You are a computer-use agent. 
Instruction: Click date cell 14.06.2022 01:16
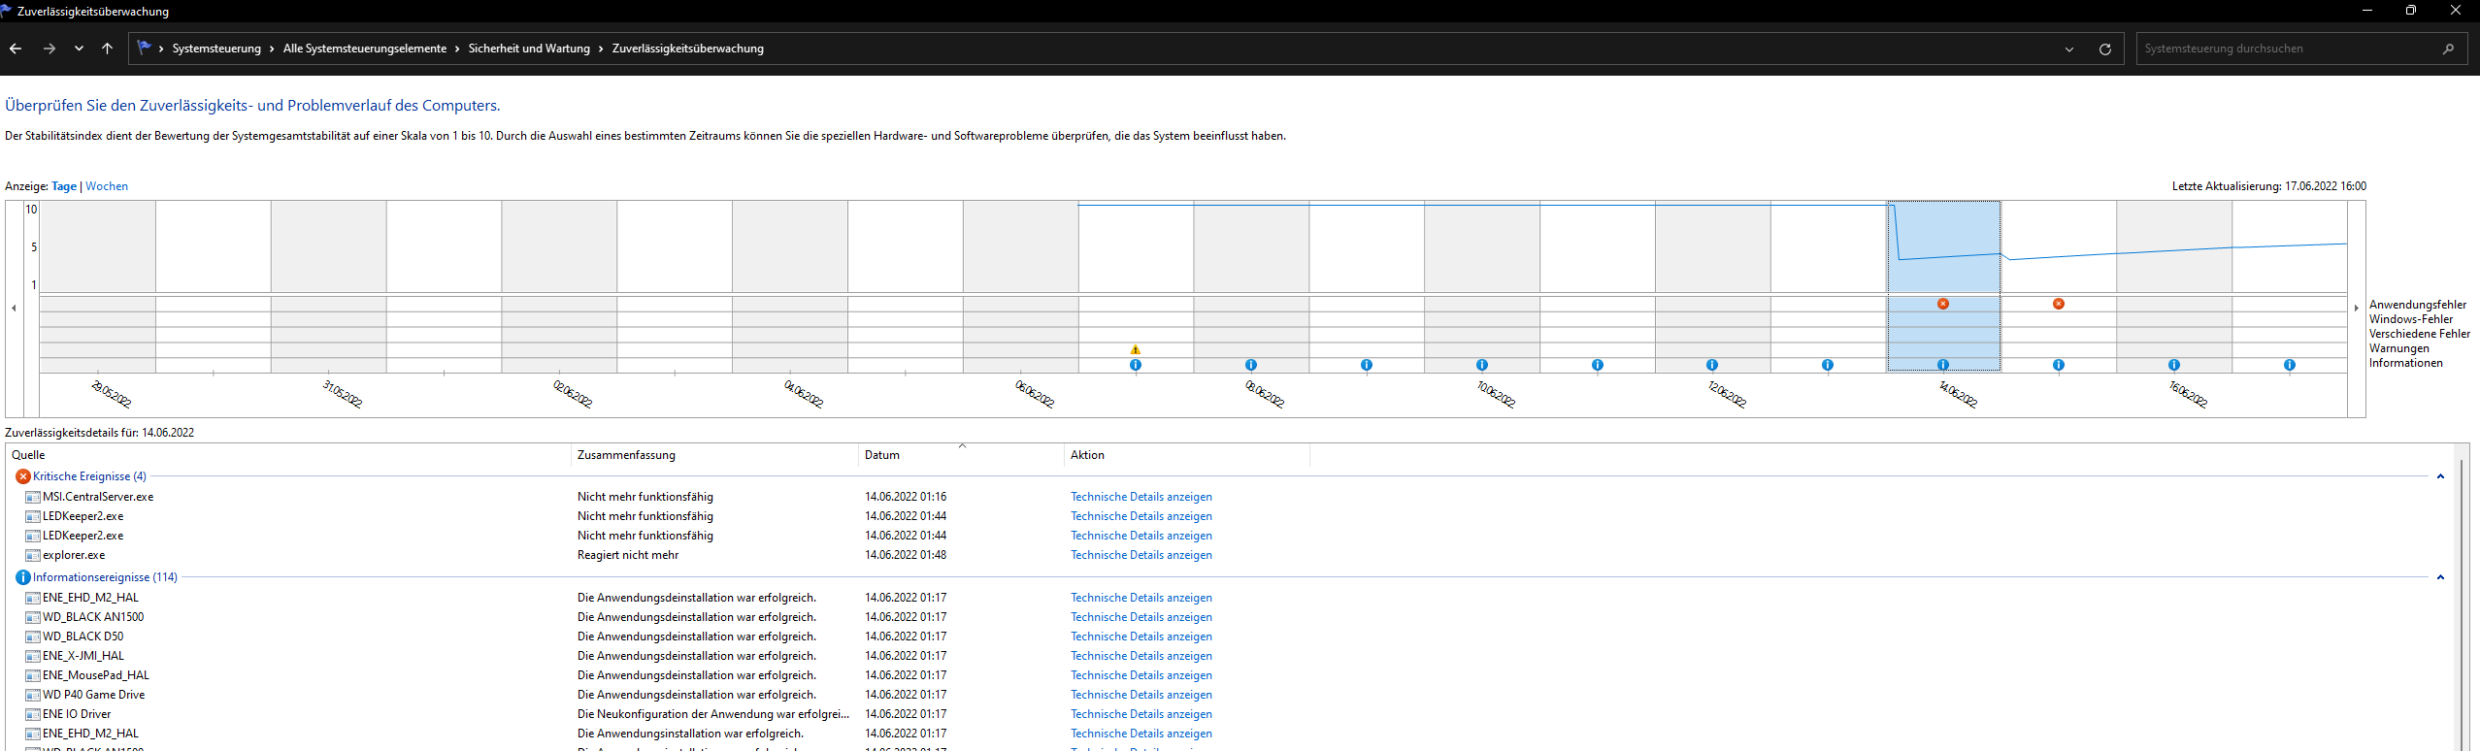click(x=906, y=497)
